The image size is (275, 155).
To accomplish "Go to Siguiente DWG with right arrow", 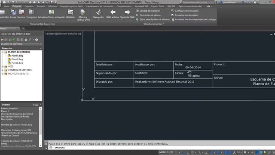I will (x=127, y=12).
